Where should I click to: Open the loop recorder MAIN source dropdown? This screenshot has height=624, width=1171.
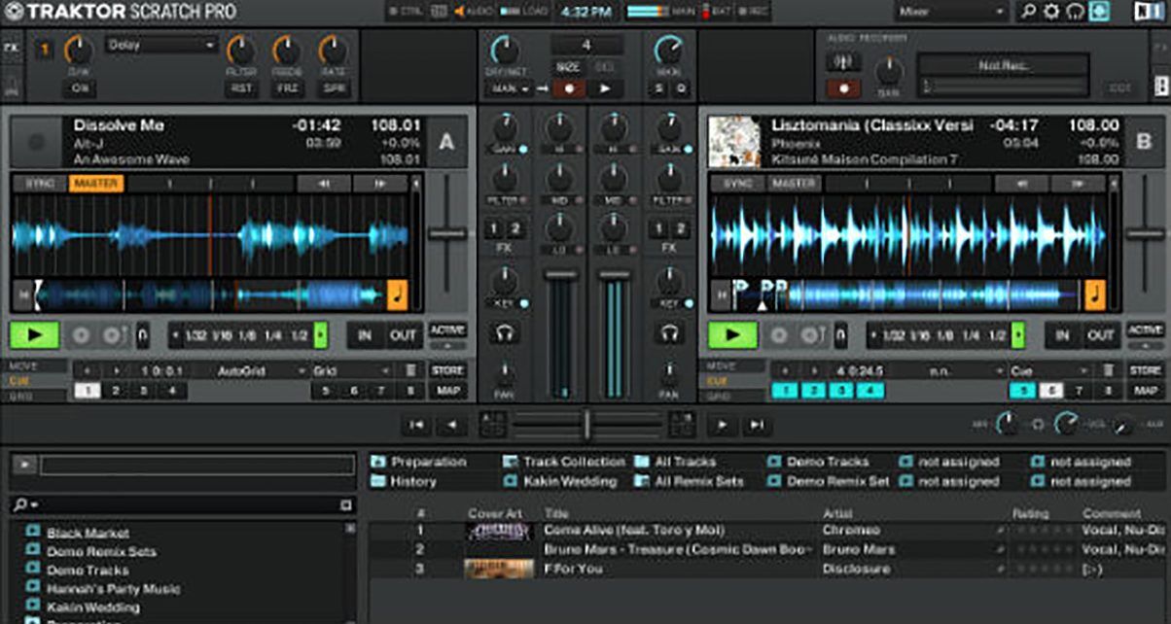click(511, 88)
